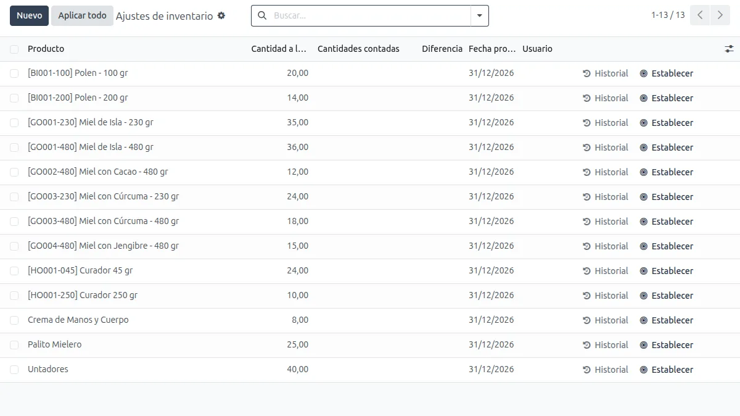The height and width of the screenshot is (416, 740).
Task: Click into the Buscar search field
Action: 370,16
